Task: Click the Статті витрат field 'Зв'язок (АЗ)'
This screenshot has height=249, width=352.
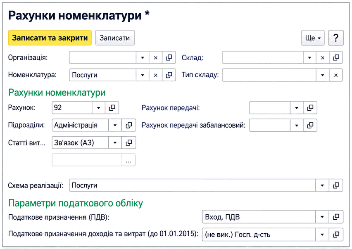Action: tap(80, 142)
